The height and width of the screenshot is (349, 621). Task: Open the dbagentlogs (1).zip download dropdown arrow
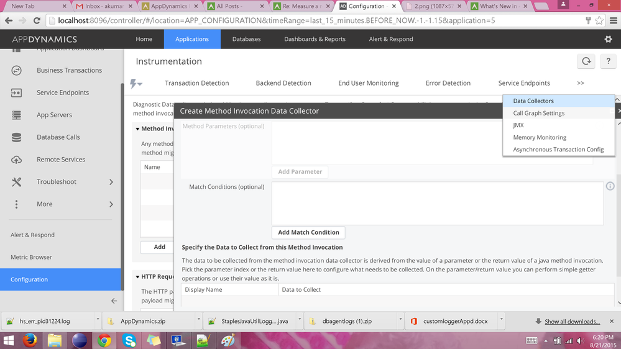pyautogui.click(x=400, y=319)
